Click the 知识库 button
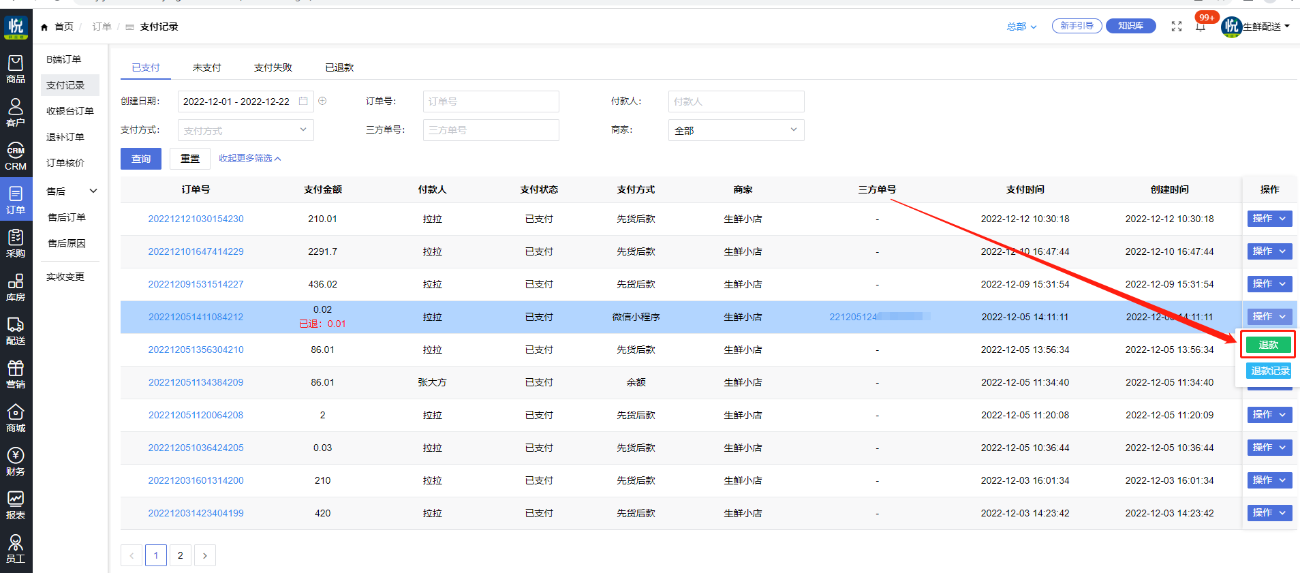The image size is (1300, 573). 1131,26
